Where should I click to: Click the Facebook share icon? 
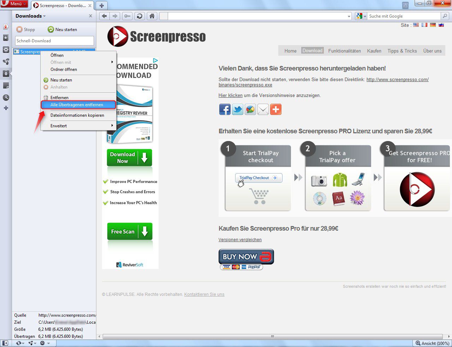tap(225, 109)
